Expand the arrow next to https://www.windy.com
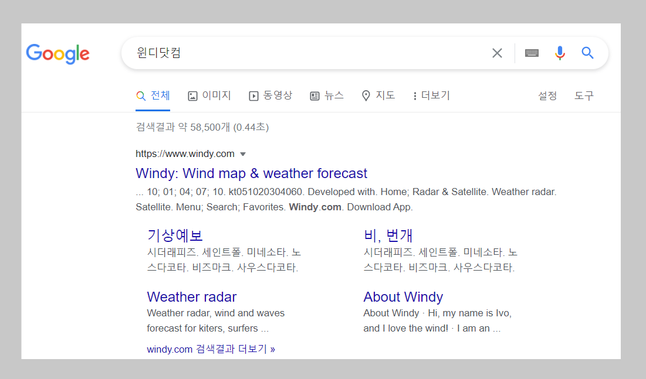 243,154
